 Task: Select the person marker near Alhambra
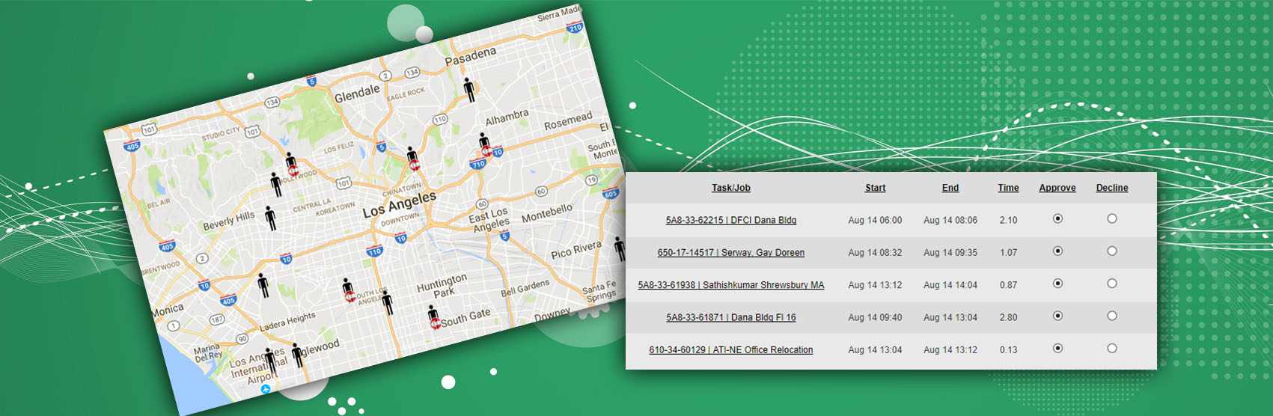tap(484, 145)
